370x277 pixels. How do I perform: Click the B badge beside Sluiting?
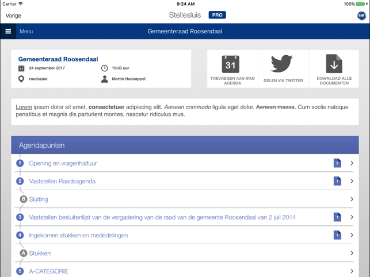tap(24, 199)
